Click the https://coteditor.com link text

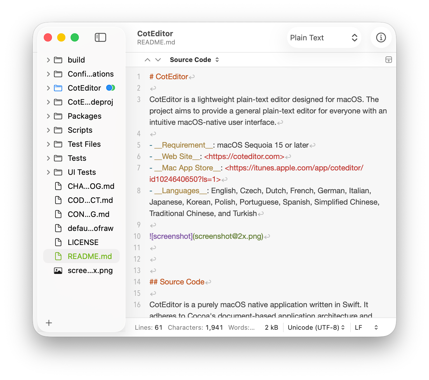coord(244,157)
